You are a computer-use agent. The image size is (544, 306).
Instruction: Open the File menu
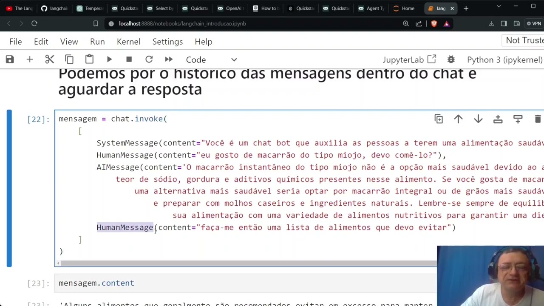(16, 42)
